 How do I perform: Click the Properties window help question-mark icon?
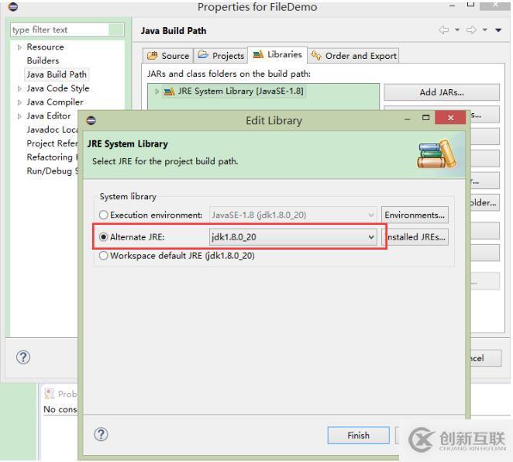tap(23, 357)
